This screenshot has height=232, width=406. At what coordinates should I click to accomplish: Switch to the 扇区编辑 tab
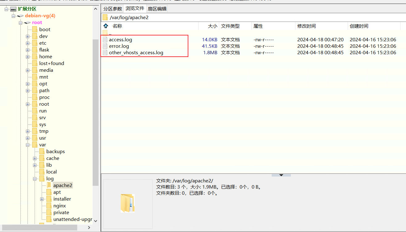click(x=157, y=9)
